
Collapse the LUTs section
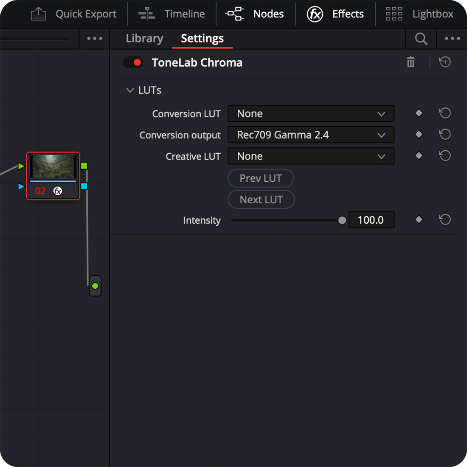coord(130,90)
